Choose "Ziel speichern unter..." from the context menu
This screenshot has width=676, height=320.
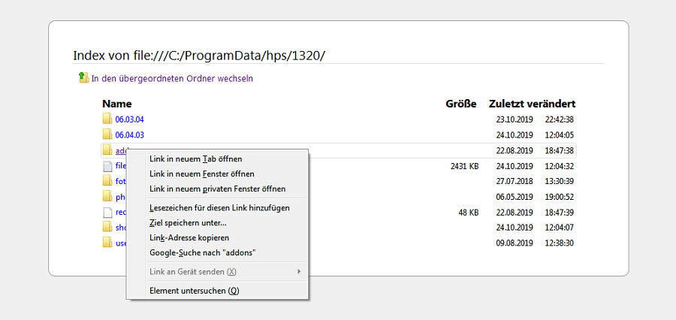point(188,222)
